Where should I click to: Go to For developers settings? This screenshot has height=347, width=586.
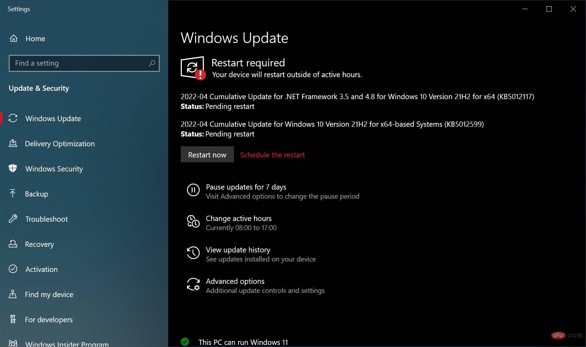pos(84,319)
